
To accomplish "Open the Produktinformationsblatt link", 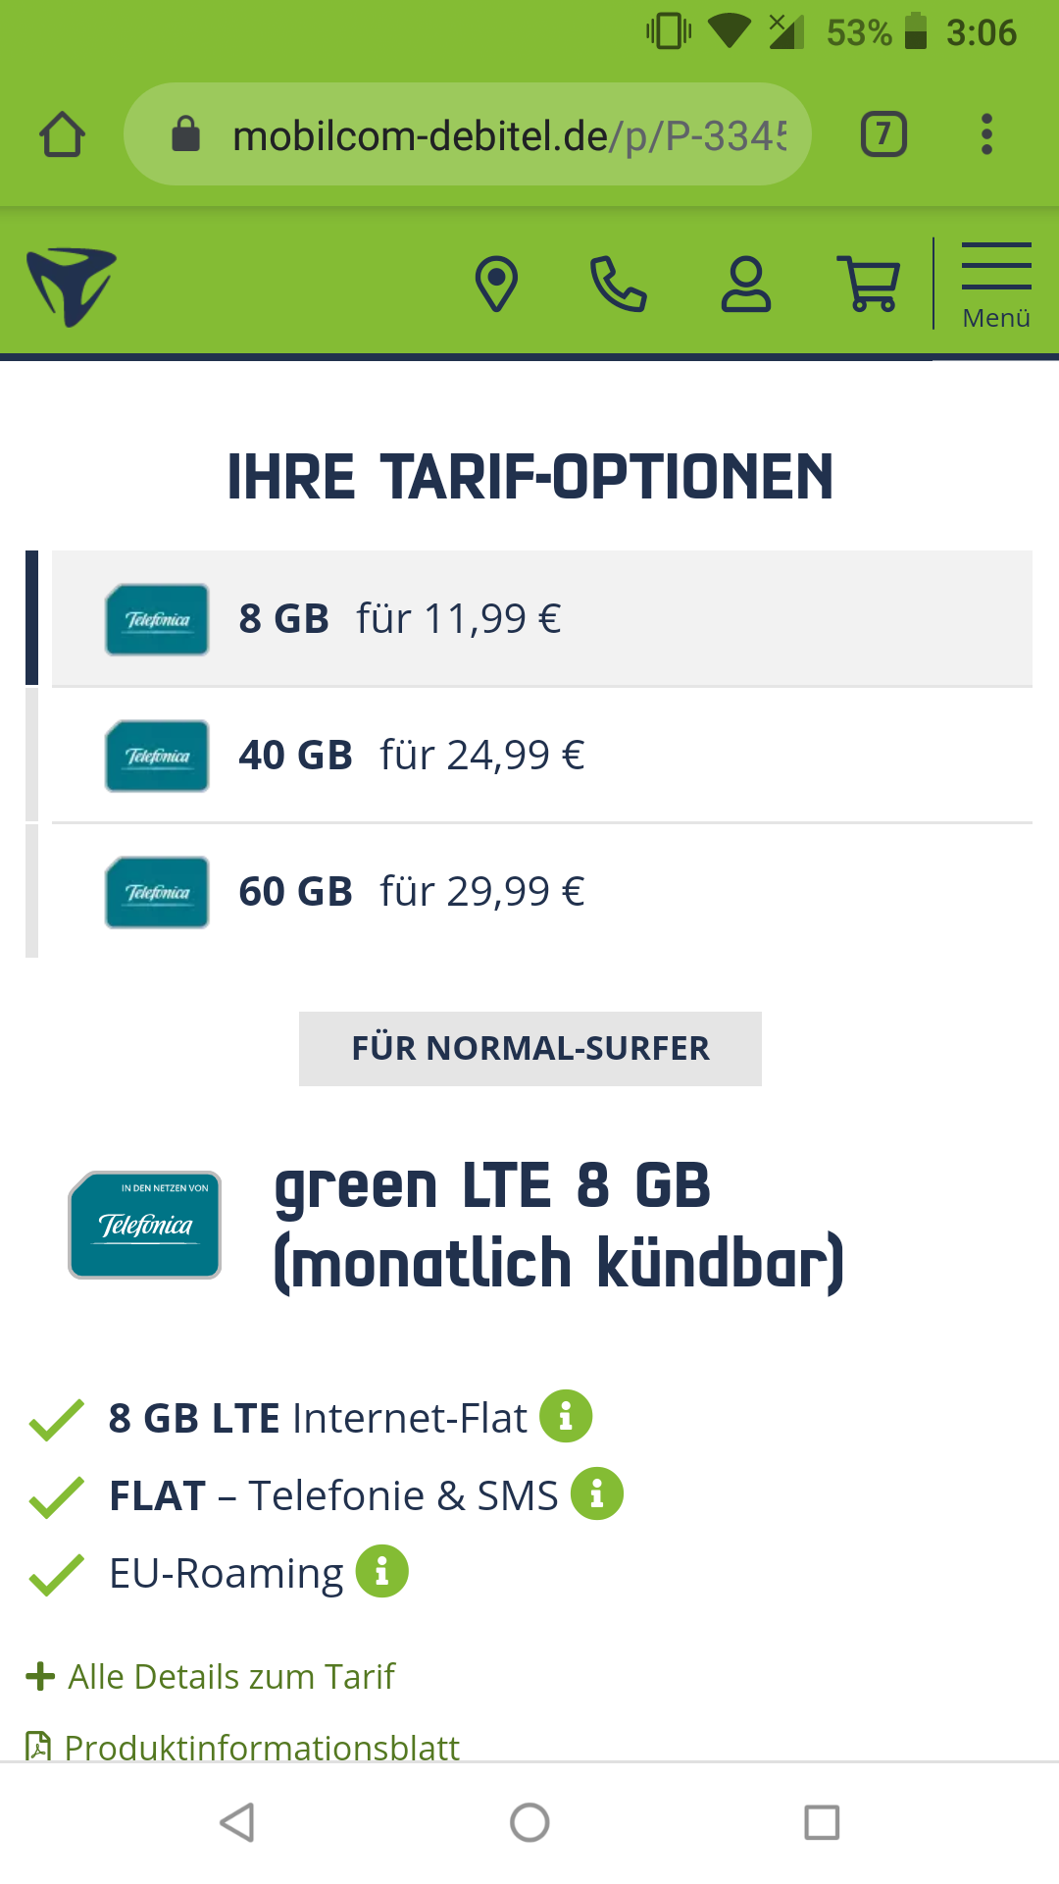I will 242,1747.
